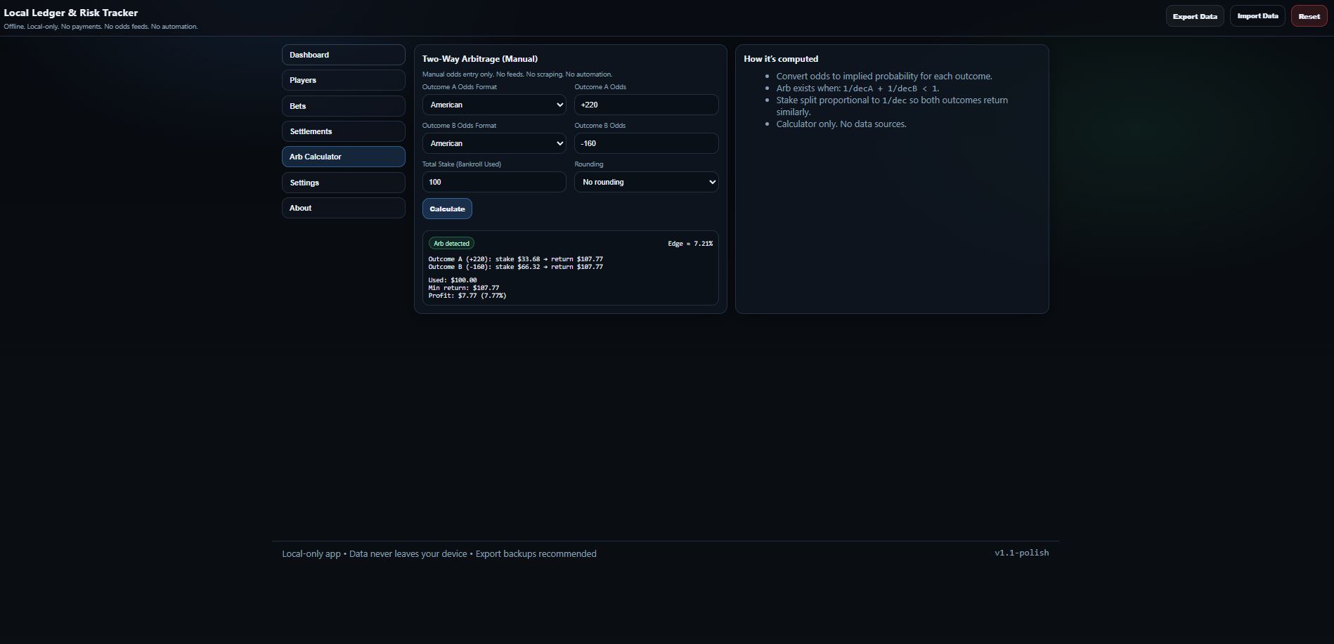Click the 'Local-only app' footer text
Image resolution: width=1334 pixels, height=644 pixels.
(x=439, y=553)
